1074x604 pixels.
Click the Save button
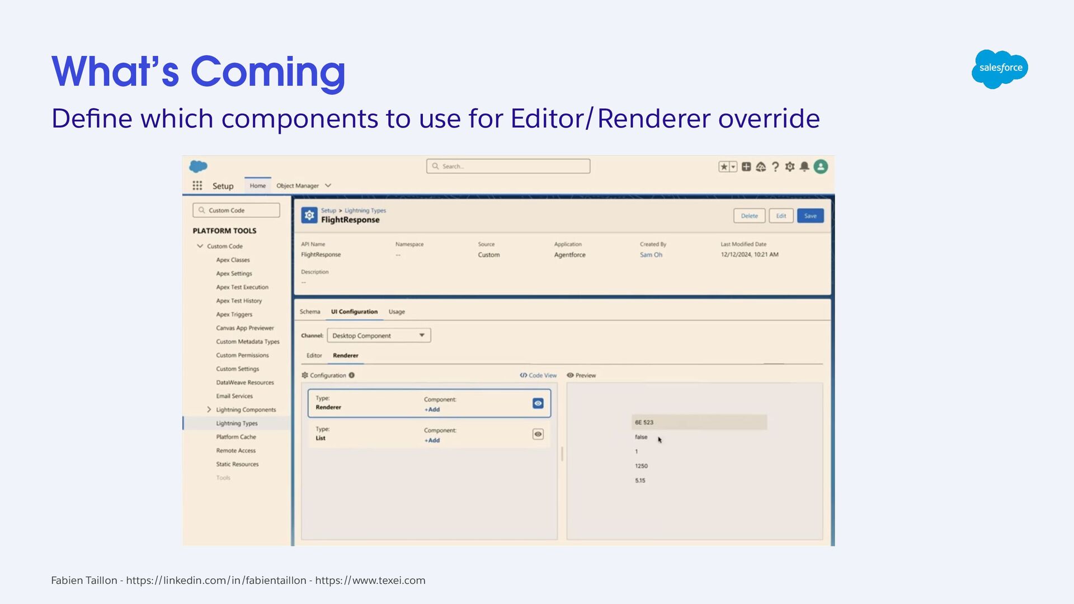click(x=811, y=216)
